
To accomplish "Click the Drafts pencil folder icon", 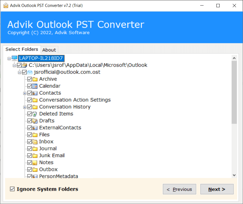I will [35, 121].
